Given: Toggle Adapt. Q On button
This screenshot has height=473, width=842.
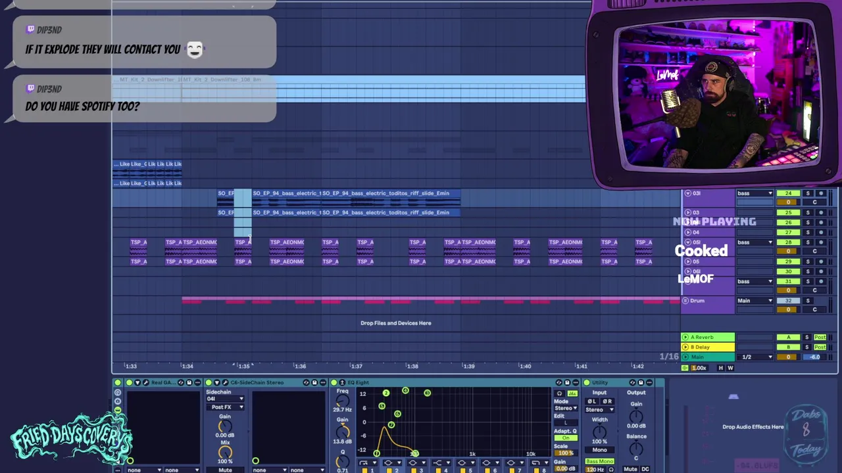Looking at the screenshot, I should tap(566, 438).
